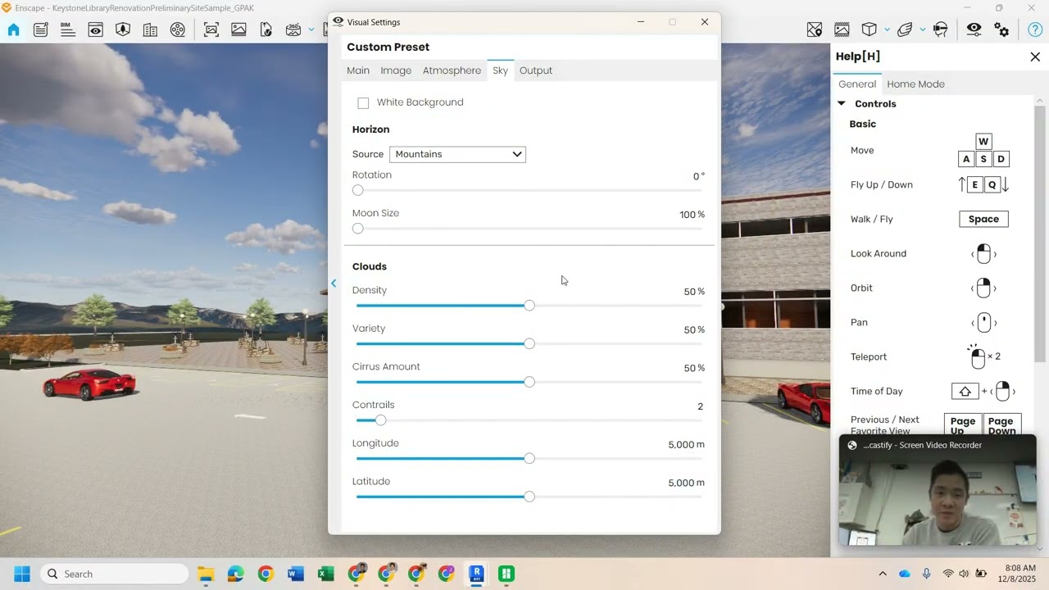Open the mini-map location icon
This screenshot has width=1049, height=590.
point(815,29)
